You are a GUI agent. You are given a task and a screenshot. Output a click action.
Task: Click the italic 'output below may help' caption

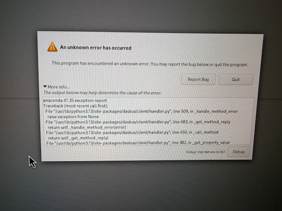point(102,93)
